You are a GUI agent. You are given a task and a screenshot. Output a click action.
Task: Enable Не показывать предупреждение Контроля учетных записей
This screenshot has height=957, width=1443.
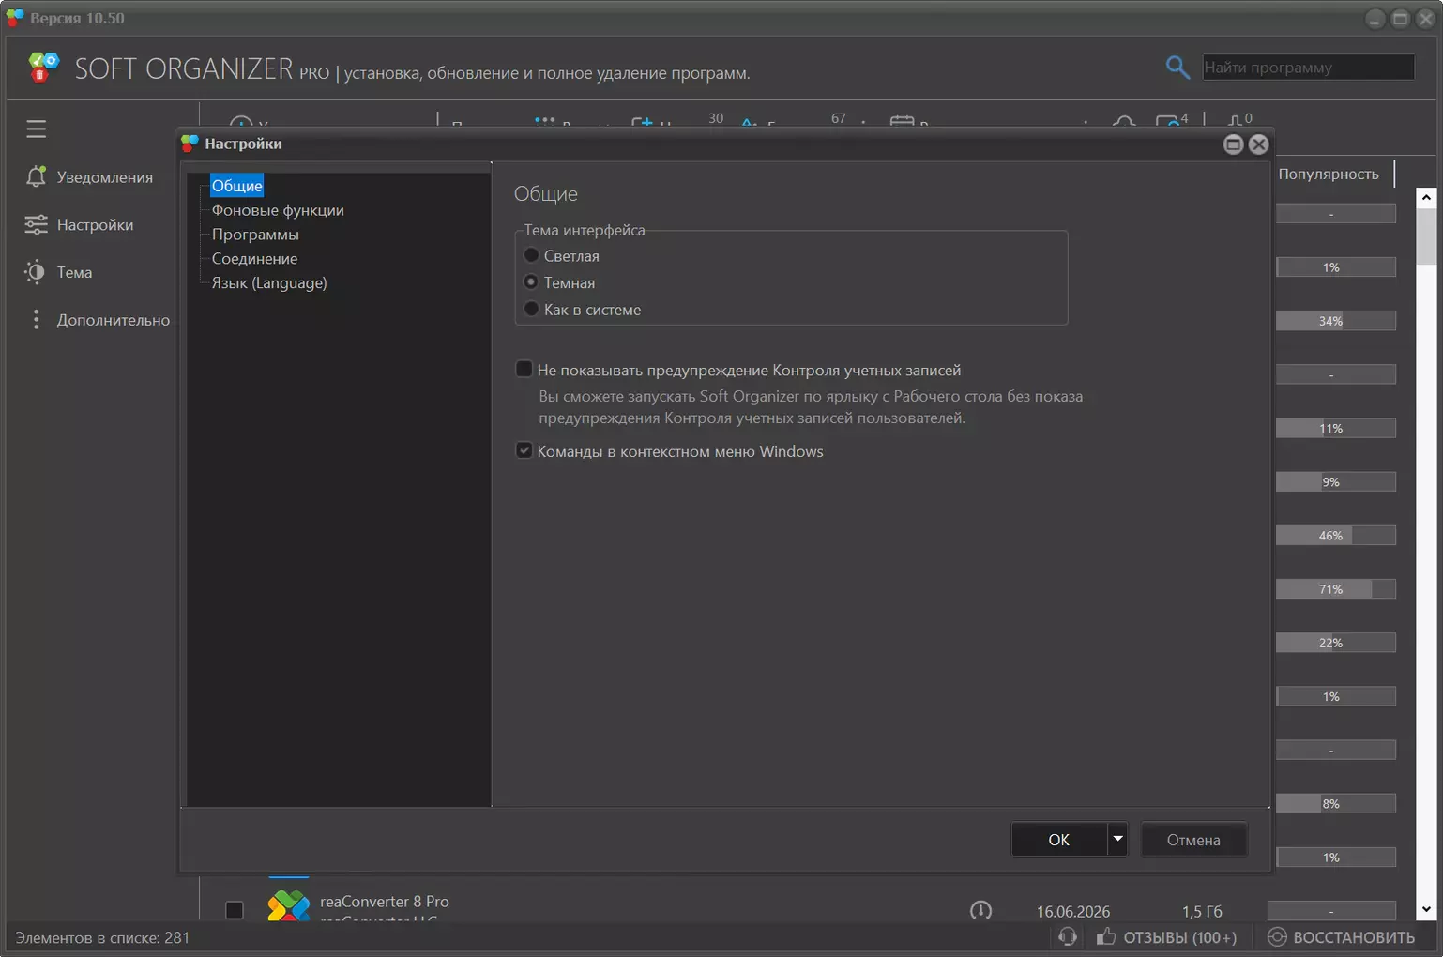point(524,369)
